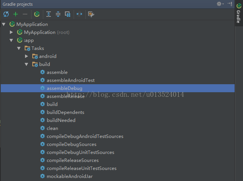243x181 pixels.
Task: Click the android folder icon
Action: coord(35,56)
